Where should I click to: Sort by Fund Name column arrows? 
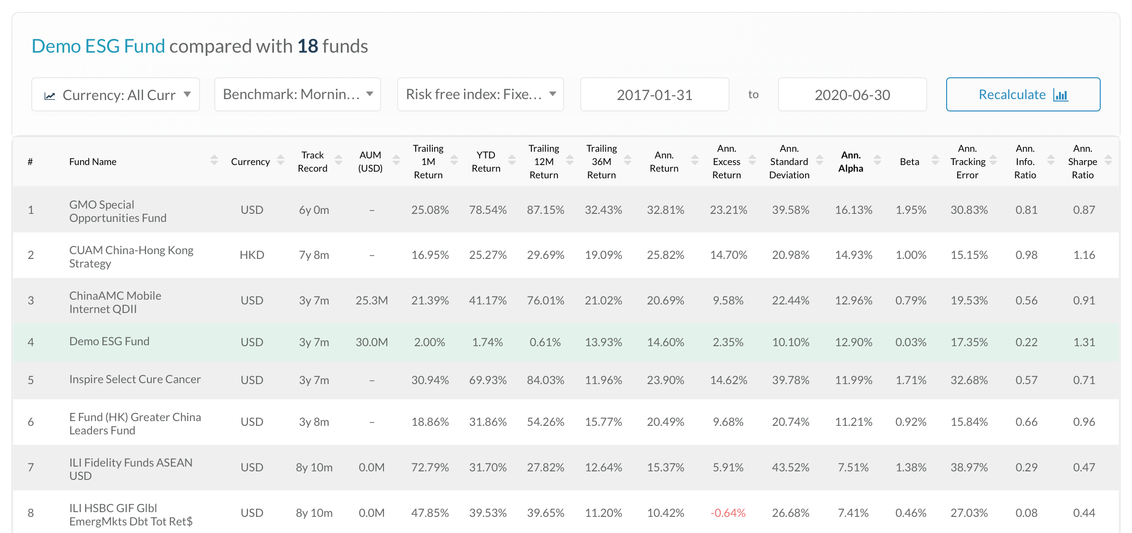tap(214, 160)
